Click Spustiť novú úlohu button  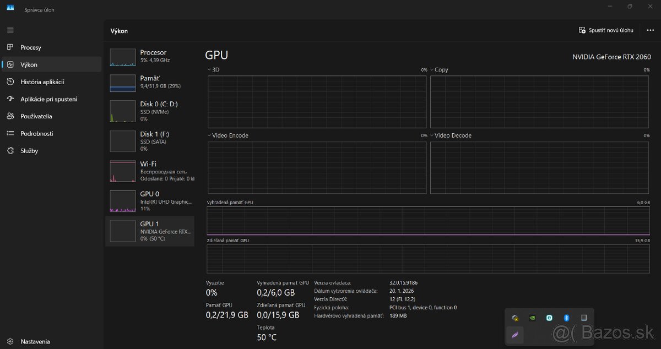(x=606, y=30)
